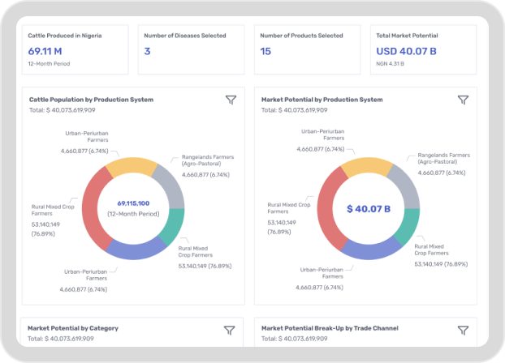Click filter icon on Market Potential by Category
Screen dimensions: 505x363
click(x=231, y=330)
